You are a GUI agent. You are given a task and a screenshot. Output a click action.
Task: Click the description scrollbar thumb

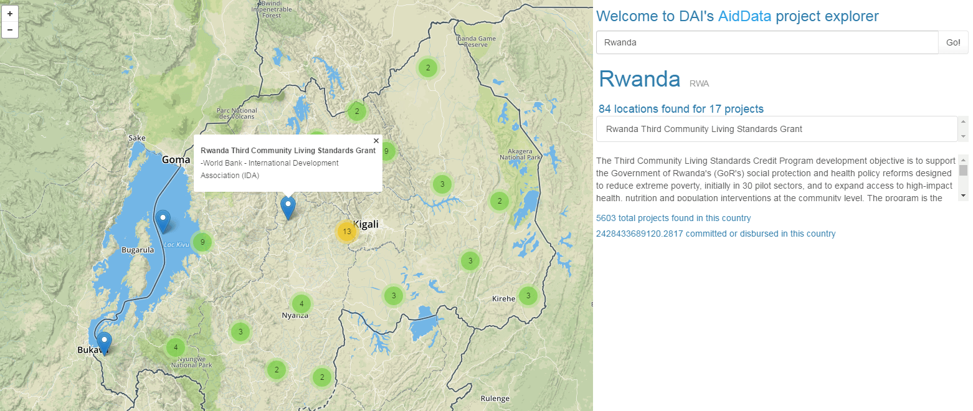(964, 170)
